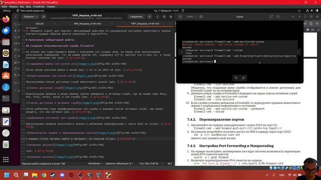Switch to the site.txt tab
This screenshot has width=321, height=180.
click(40, 23)
